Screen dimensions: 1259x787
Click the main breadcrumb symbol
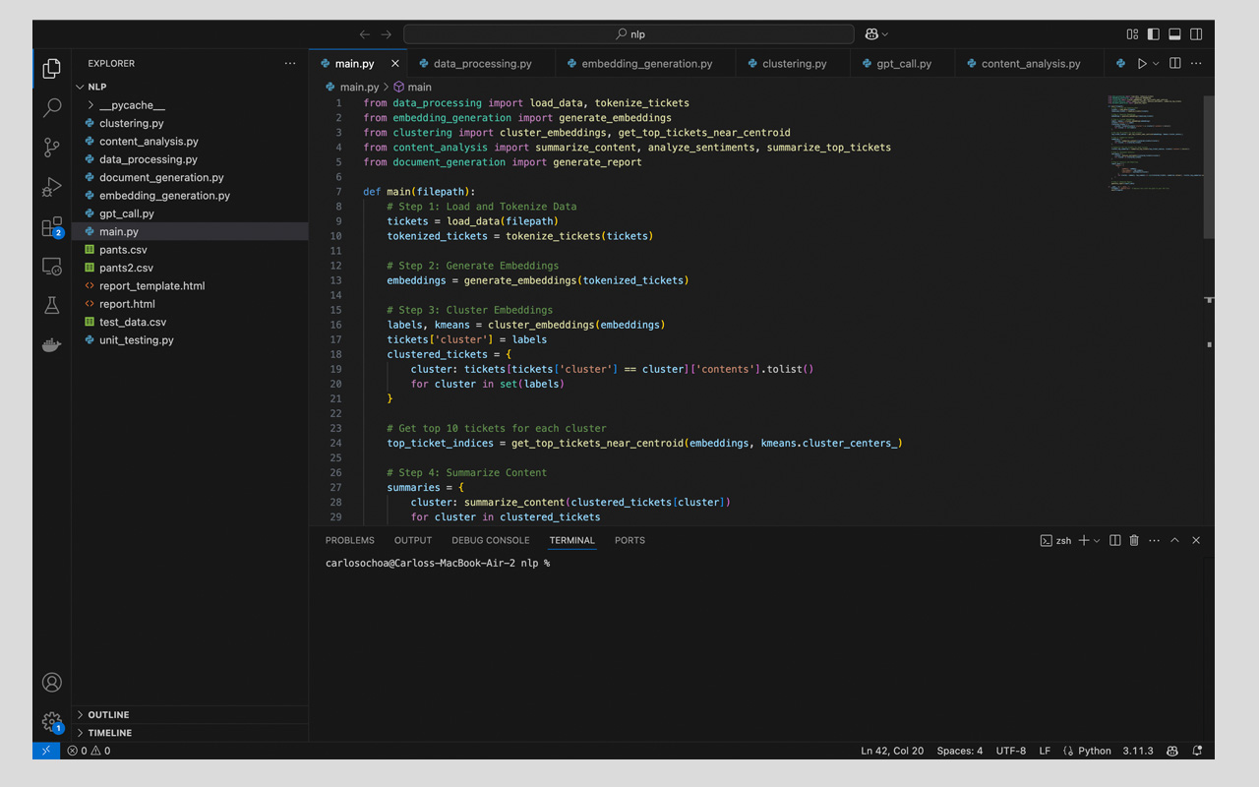click(412, 88)
